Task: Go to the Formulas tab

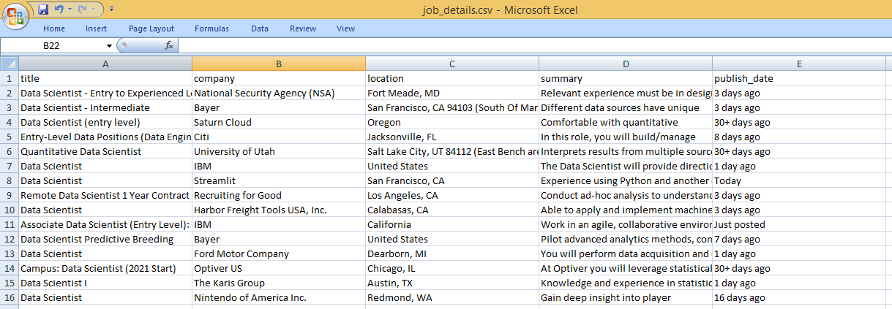Action: (211, 28)
